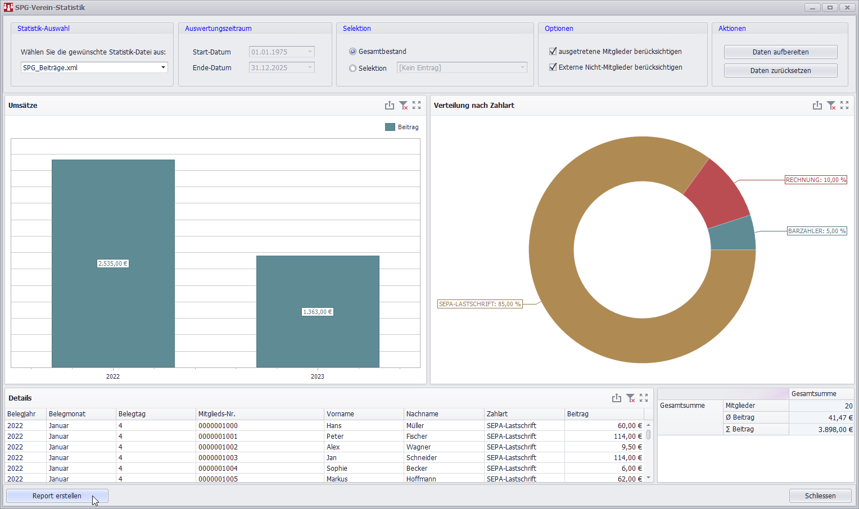Export the Umsätze chart via export icon

coord(389,105)
